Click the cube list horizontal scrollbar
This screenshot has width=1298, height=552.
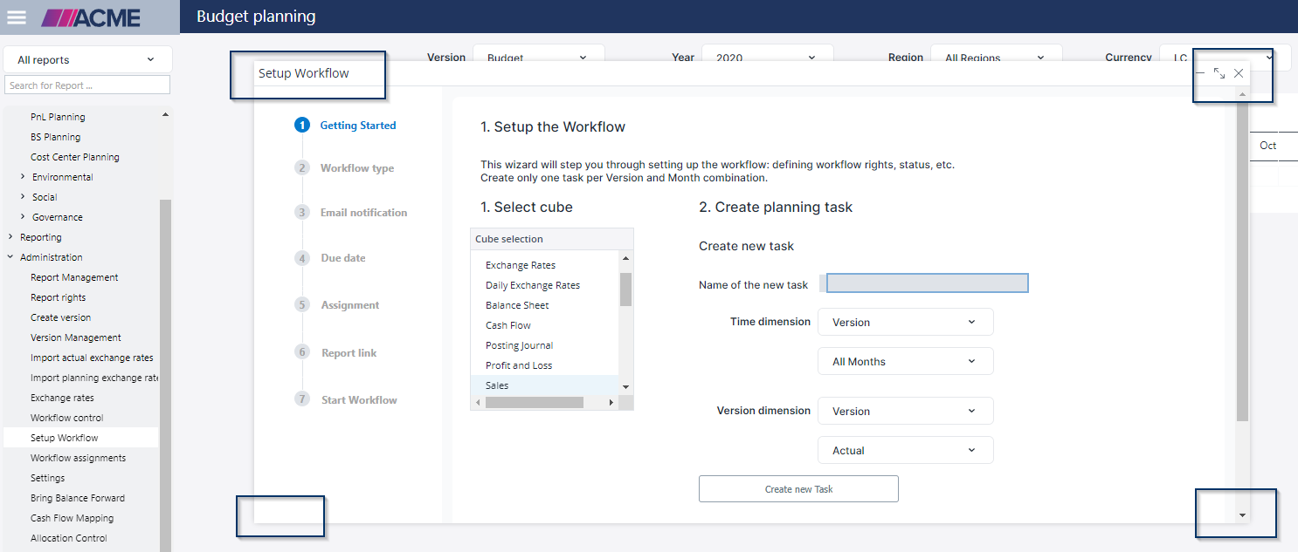pos(534,403)
